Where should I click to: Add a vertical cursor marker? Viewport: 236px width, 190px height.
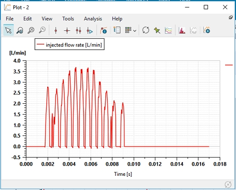pos(56,30)
